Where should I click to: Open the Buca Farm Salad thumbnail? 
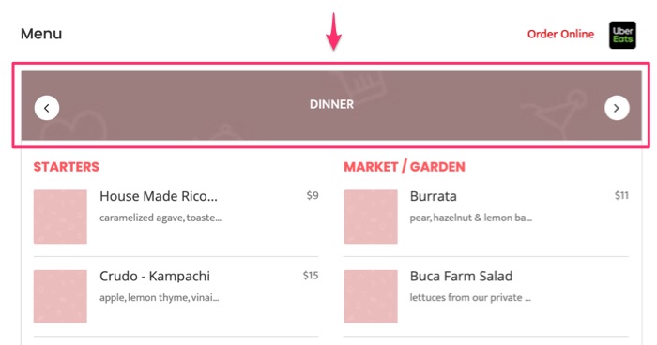point(371,296)
